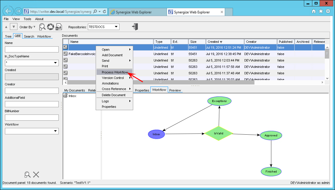Click the down arrow button in the toolbar
The image size is (335, 190).
[14, 27]
